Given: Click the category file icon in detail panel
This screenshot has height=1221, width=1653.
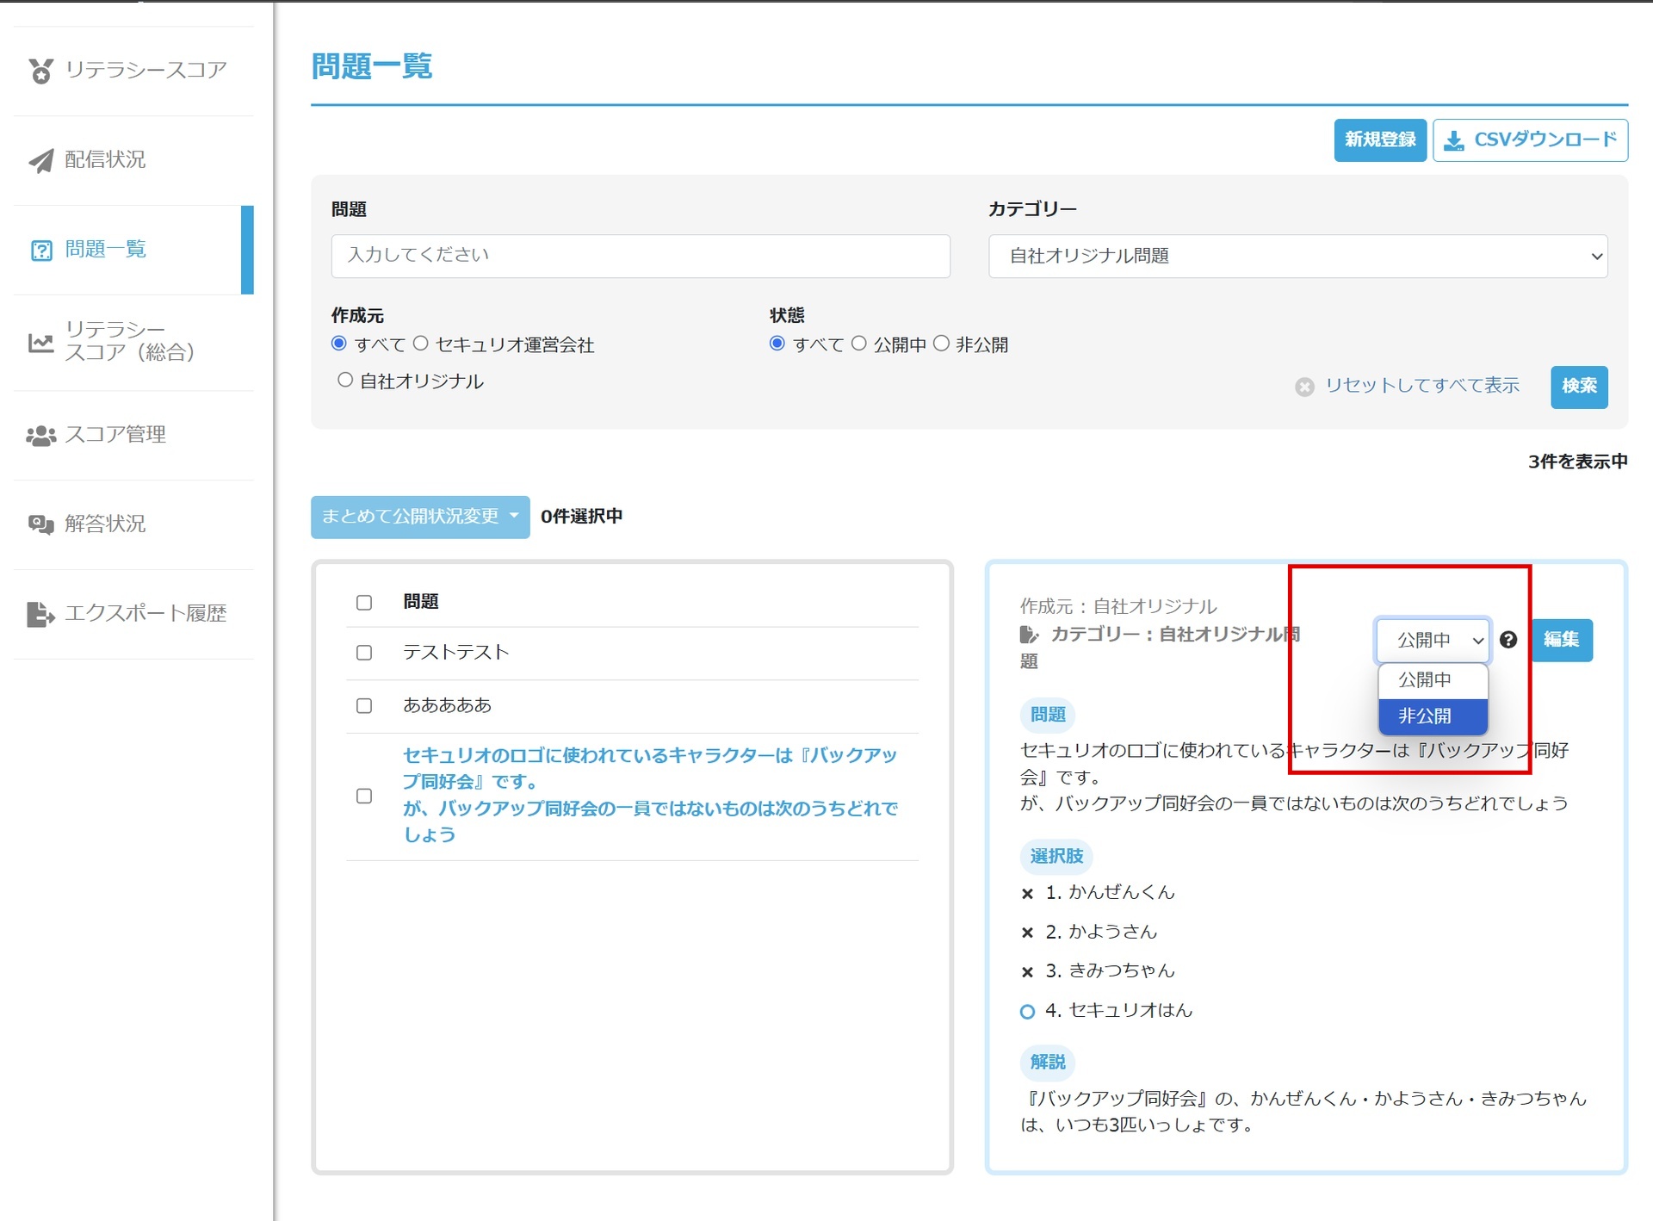Looking at the screenshot, I should (1029, 635).
